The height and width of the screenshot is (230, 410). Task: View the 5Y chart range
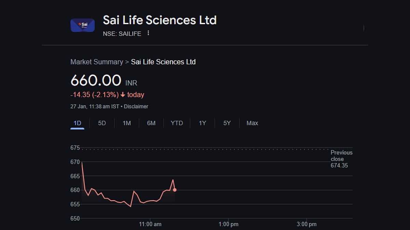click(227, 123)
